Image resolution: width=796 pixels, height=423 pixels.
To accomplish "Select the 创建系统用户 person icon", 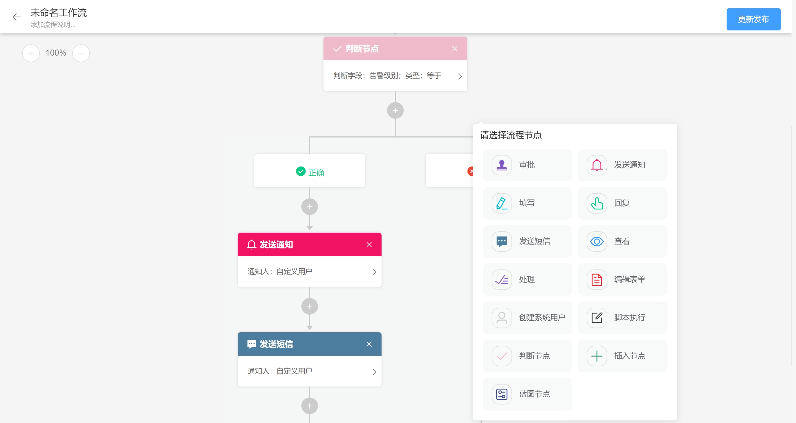I will [502, 318].
